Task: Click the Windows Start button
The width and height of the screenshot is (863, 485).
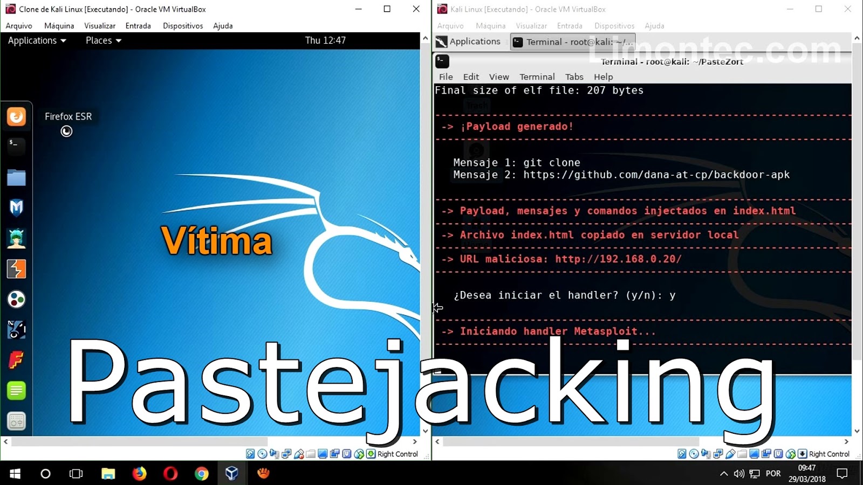Action: coord(13,474)
